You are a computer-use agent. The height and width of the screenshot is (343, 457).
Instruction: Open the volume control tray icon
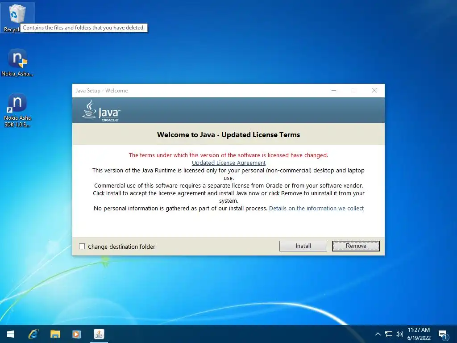[399, 334]
